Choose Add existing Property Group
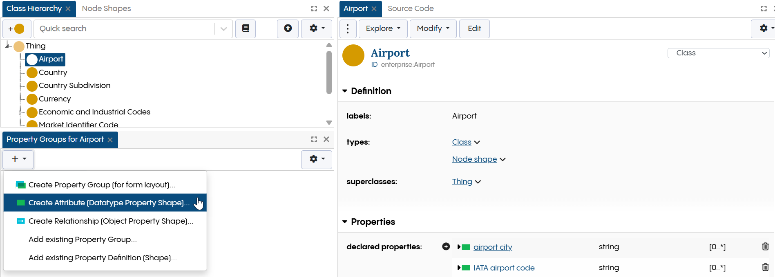Viewport: 775px width, 277px height. pyautogui.click(x=105, y=239)
